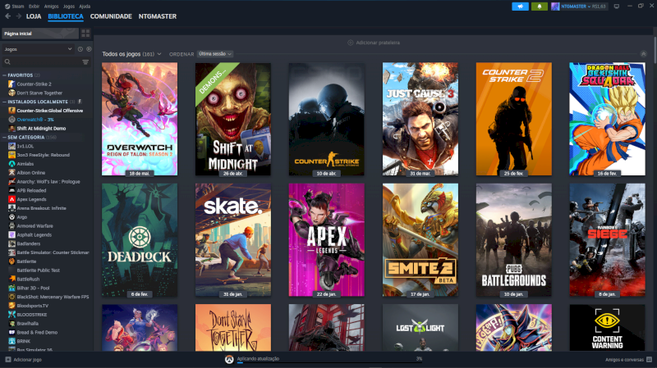Expand Todos os jogos collection dropdown

point(159,54)
